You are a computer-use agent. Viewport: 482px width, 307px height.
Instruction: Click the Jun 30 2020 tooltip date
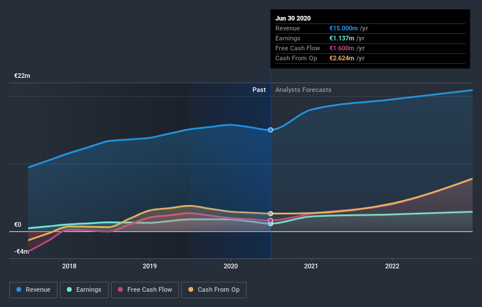click(x=293, y=18)
